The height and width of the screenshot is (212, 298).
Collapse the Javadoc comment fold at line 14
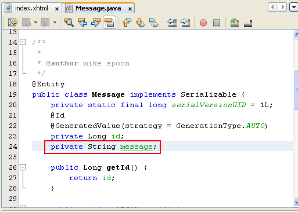pos(23,42)
